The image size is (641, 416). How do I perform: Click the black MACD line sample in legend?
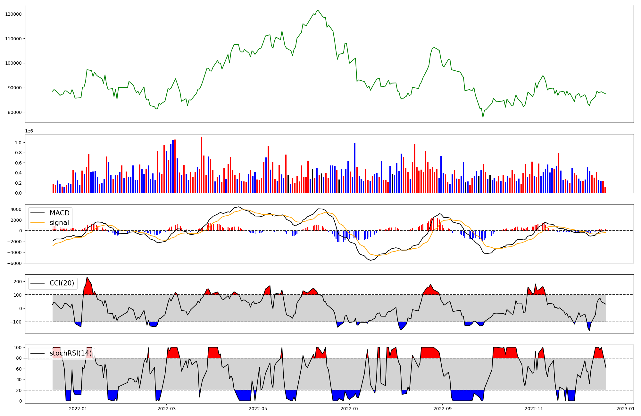pos(37,213)
